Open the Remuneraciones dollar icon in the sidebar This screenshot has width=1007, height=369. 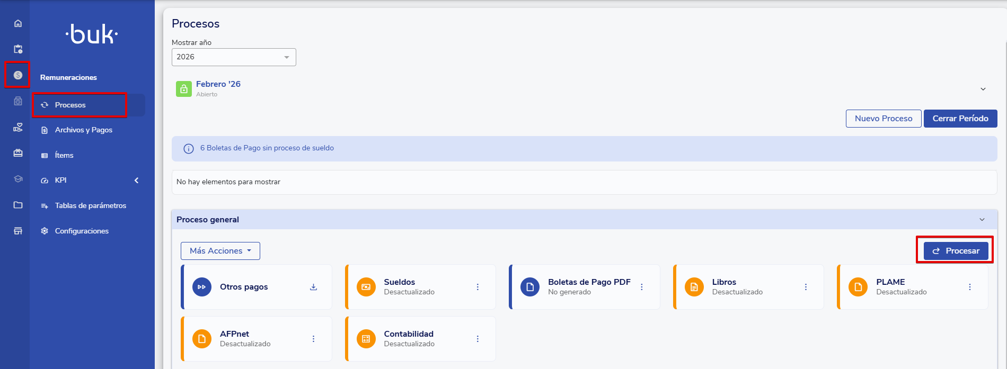click(x=18, y=75)
